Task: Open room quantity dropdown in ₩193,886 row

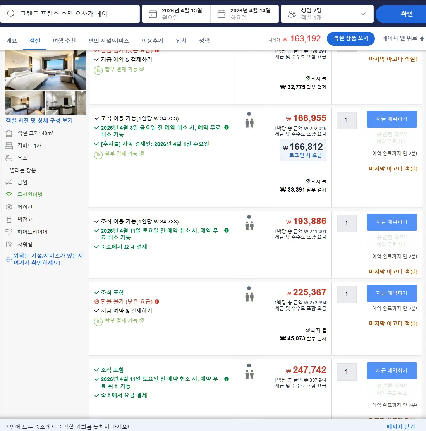Action: tap(347, 223)
